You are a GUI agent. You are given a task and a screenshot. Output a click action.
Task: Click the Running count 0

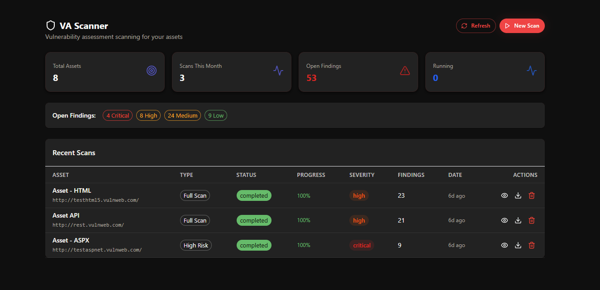click(x=435, y=78)
